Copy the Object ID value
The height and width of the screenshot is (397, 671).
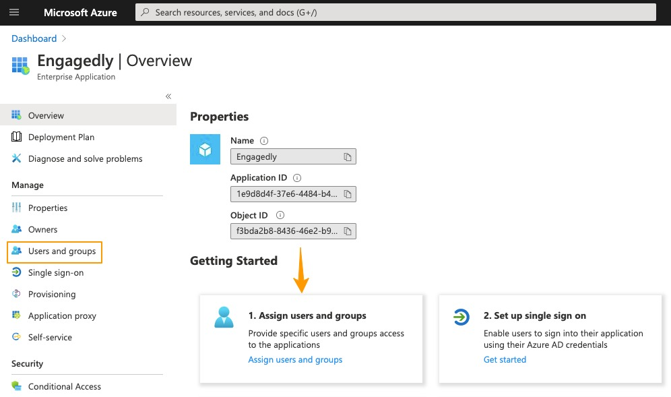[x=348, y=231]
